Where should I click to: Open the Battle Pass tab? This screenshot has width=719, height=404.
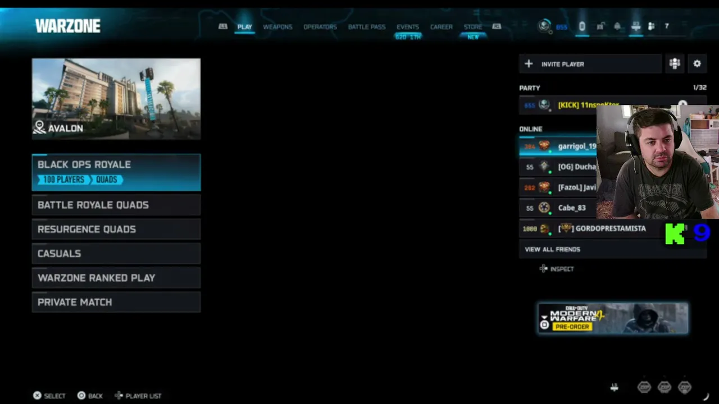[x=367, y=27]
